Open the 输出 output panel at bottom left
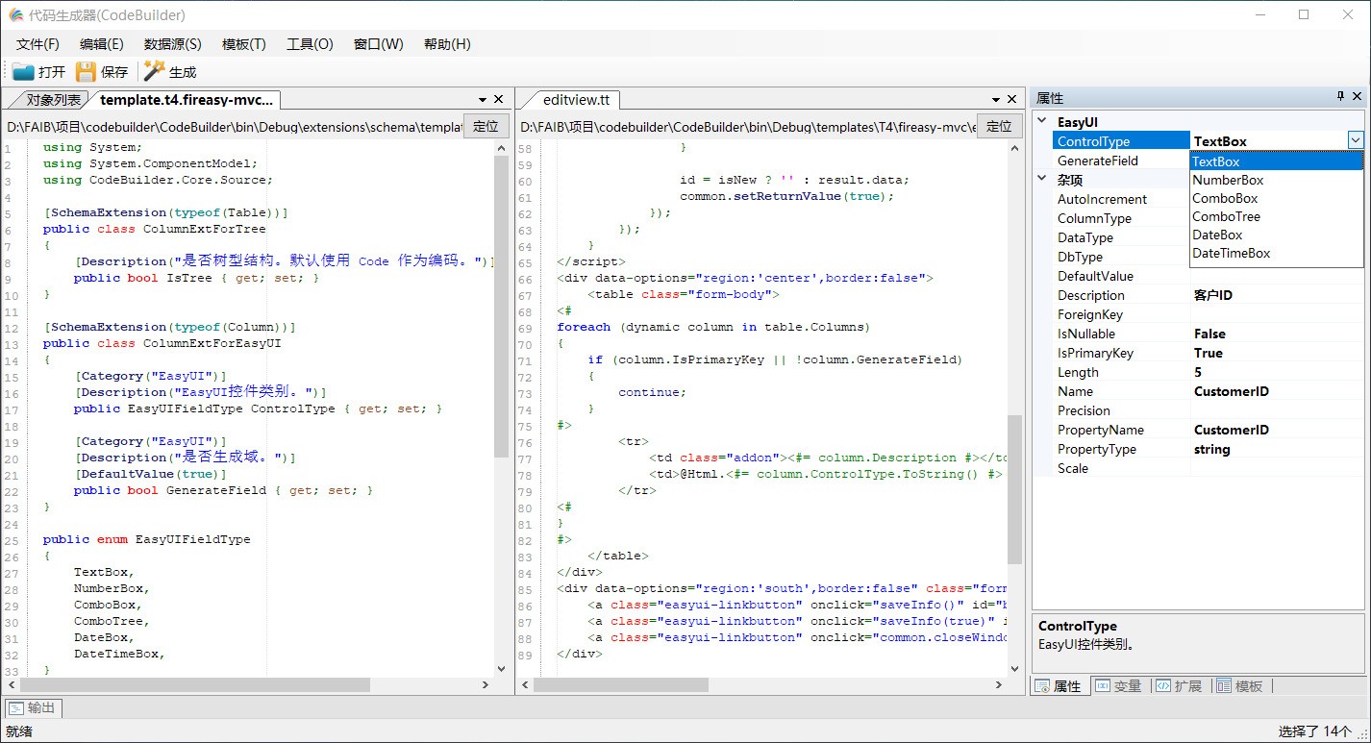The height and width of the screenshot is (743, 1371). pos(33,707)
